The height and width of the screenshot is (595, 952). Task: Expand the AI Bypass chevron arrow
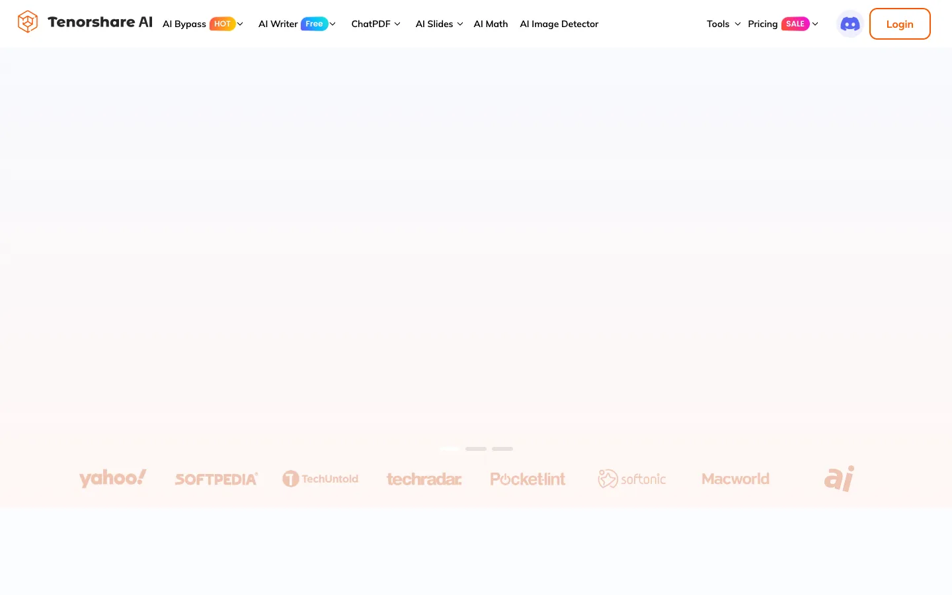pyautogui.click(x=240, y=24)
